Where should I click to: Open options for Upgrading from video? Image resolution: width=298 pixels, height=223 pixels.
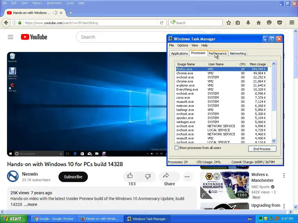point(284,206)
